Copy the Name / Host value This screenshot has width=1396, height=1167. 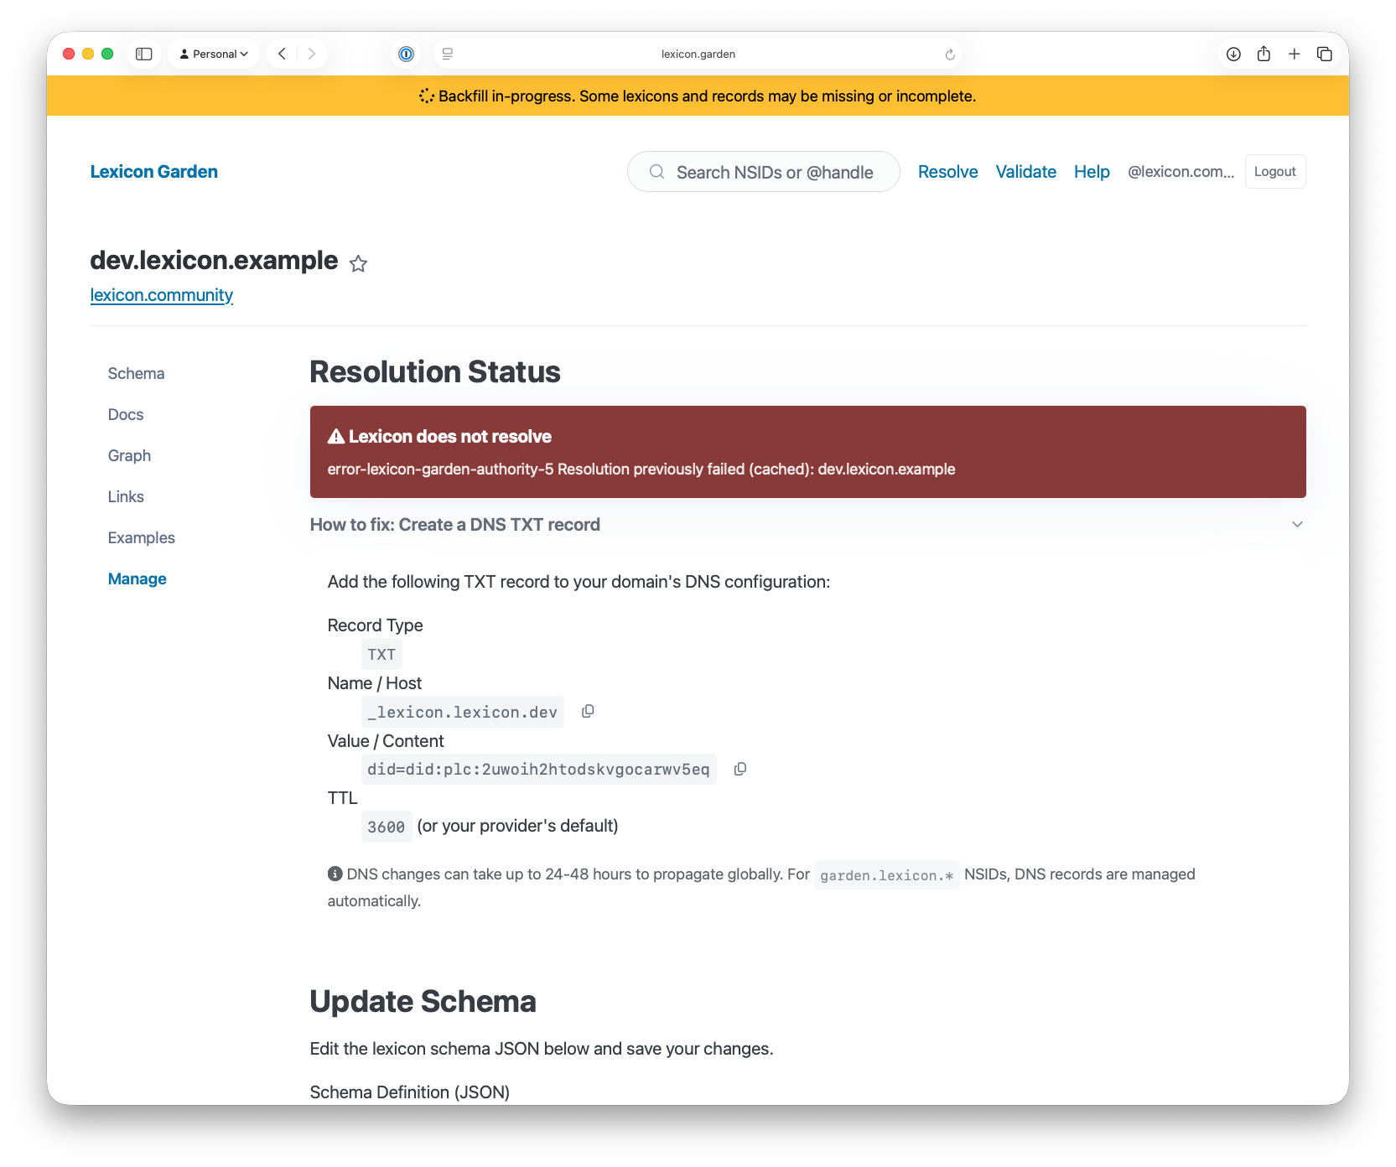(x=588, y=711)
